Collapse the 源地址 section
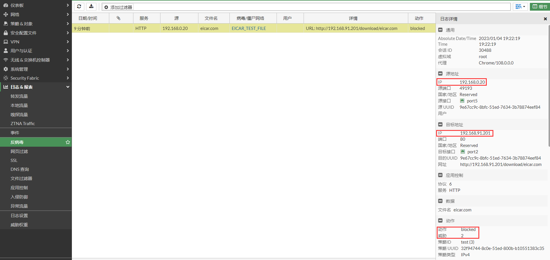The width and height of the screenshot is (550, 260). tap(440, 74)
